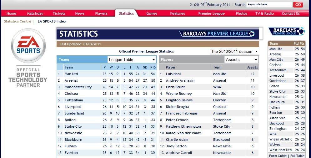Click the Form Guide link

(x=278, y=156)
